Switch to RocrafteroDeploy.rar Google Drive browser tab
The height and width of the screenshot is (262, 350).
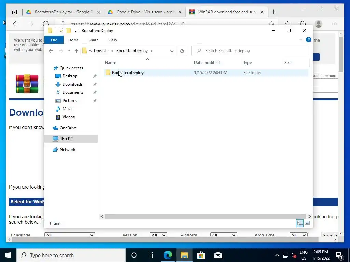tap(63, 12)
